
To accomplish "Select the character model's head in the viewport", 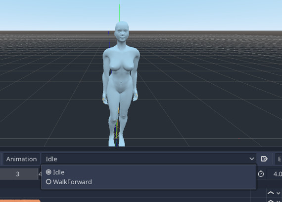I will 122,32.
